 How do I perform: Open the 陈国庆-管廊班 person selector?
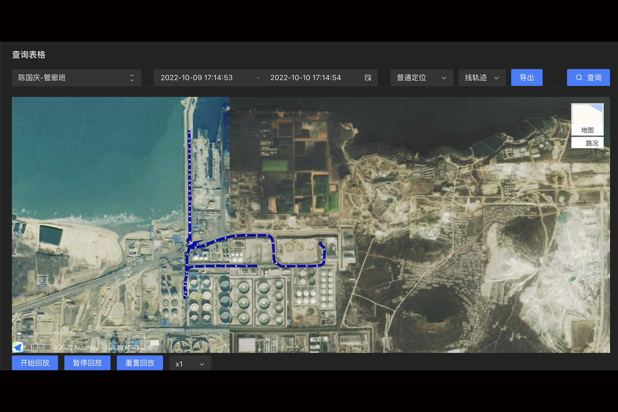tap(76, 78)
